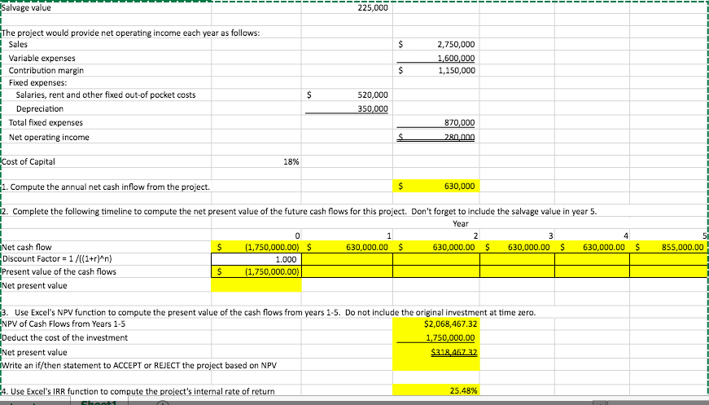Select the 'NPV of Cash Flows from Years 1-5' label
Image resolution: width=709 pixels, height=405 pixels.
tap(63, 324)
